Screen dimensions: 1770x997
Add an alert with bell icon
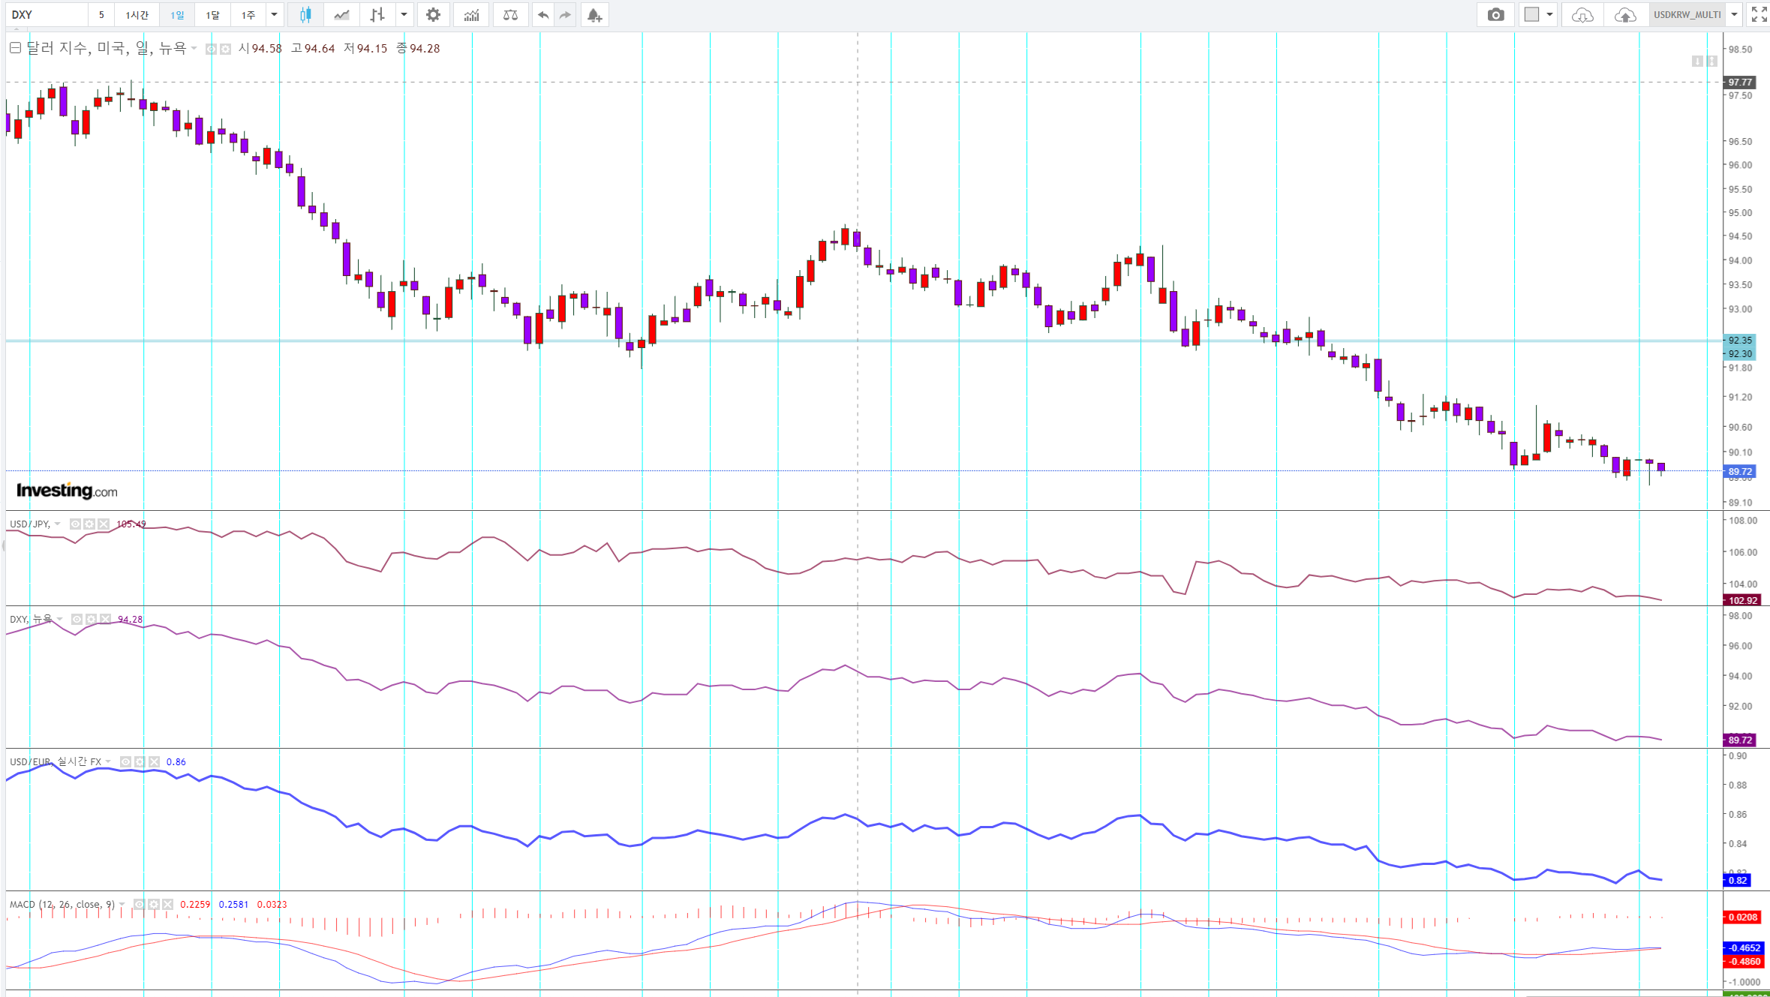594,15
